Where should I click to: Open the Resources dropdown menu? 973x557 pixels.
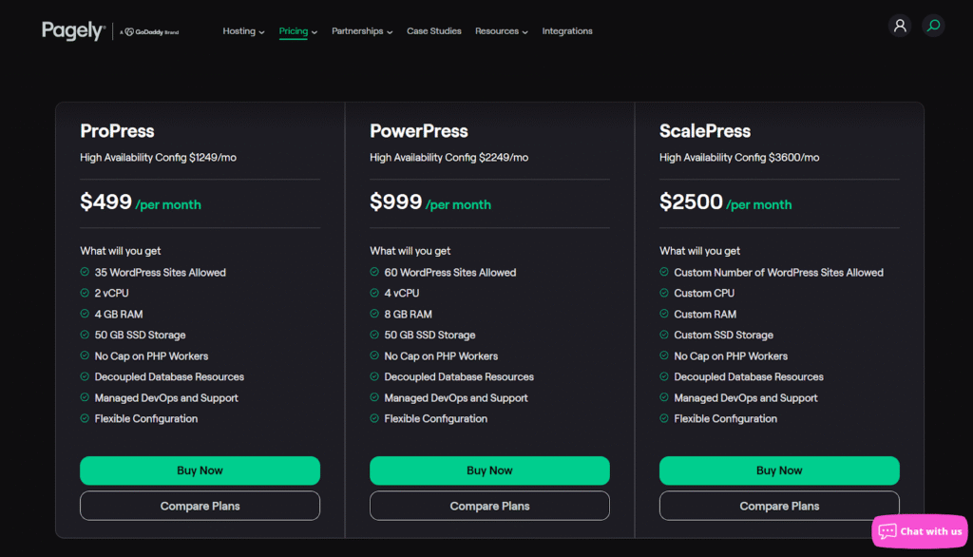(x=502, y=31)
